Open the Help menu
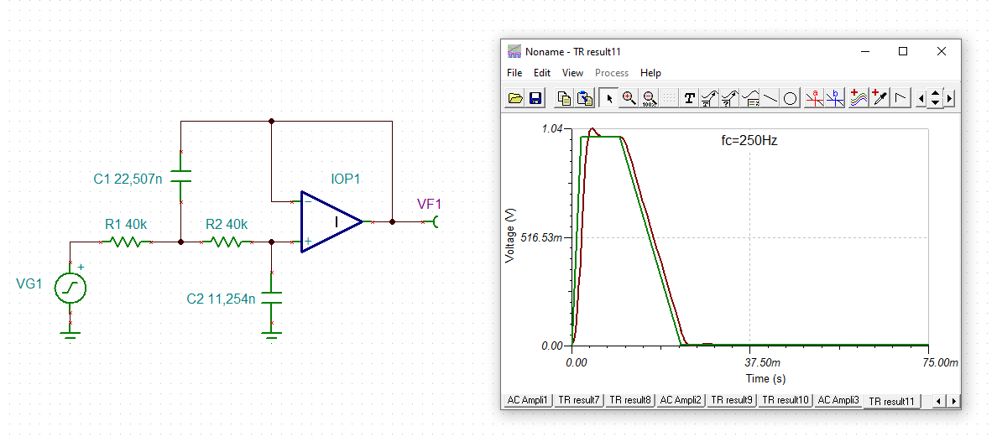The width and height of the screenshot is (997, 442). [x=650, y=73]
